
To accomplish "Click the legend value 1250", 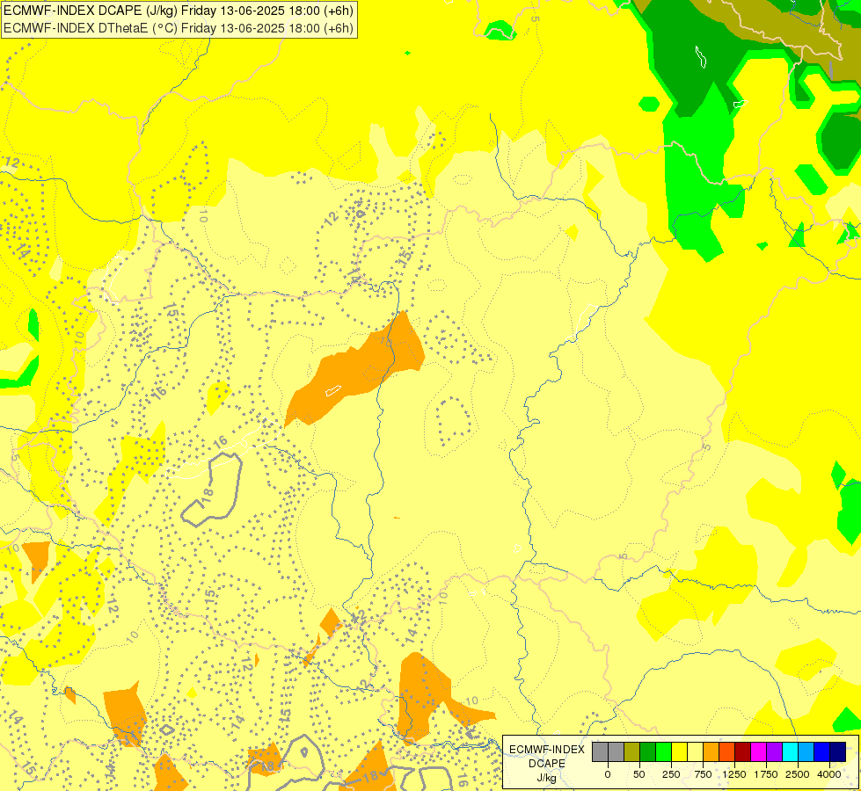I will 734,774.
